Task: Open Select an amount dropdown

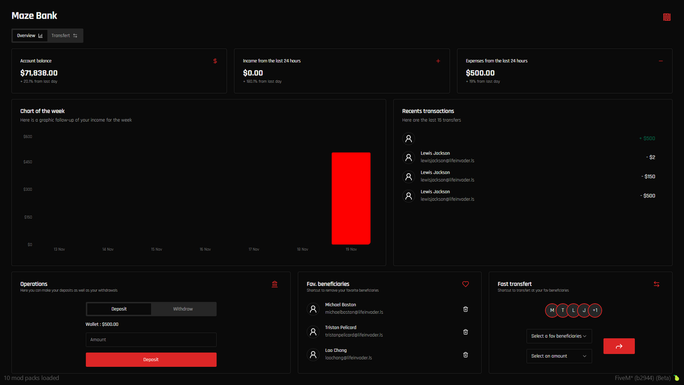Action: click(559, 356)
